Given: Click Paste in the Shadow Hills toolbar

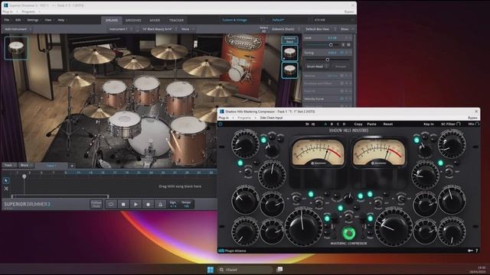Looking at the screenshot, I should (x=371, y=124).
